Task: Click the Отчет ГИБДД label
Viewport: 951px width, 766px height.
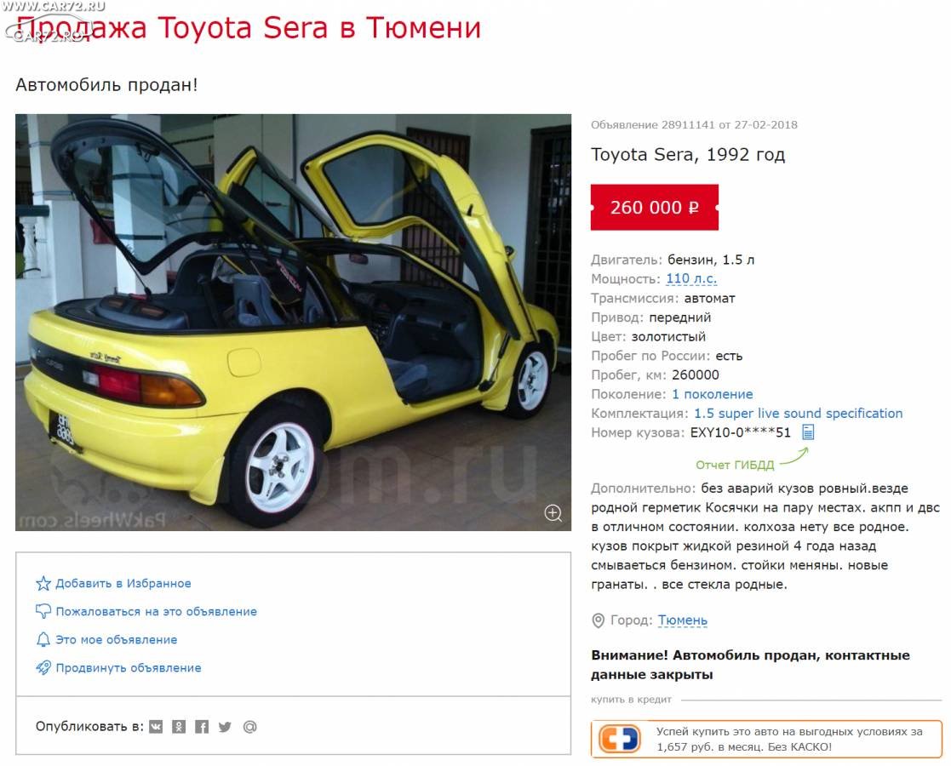Action: tap(735, 466)
